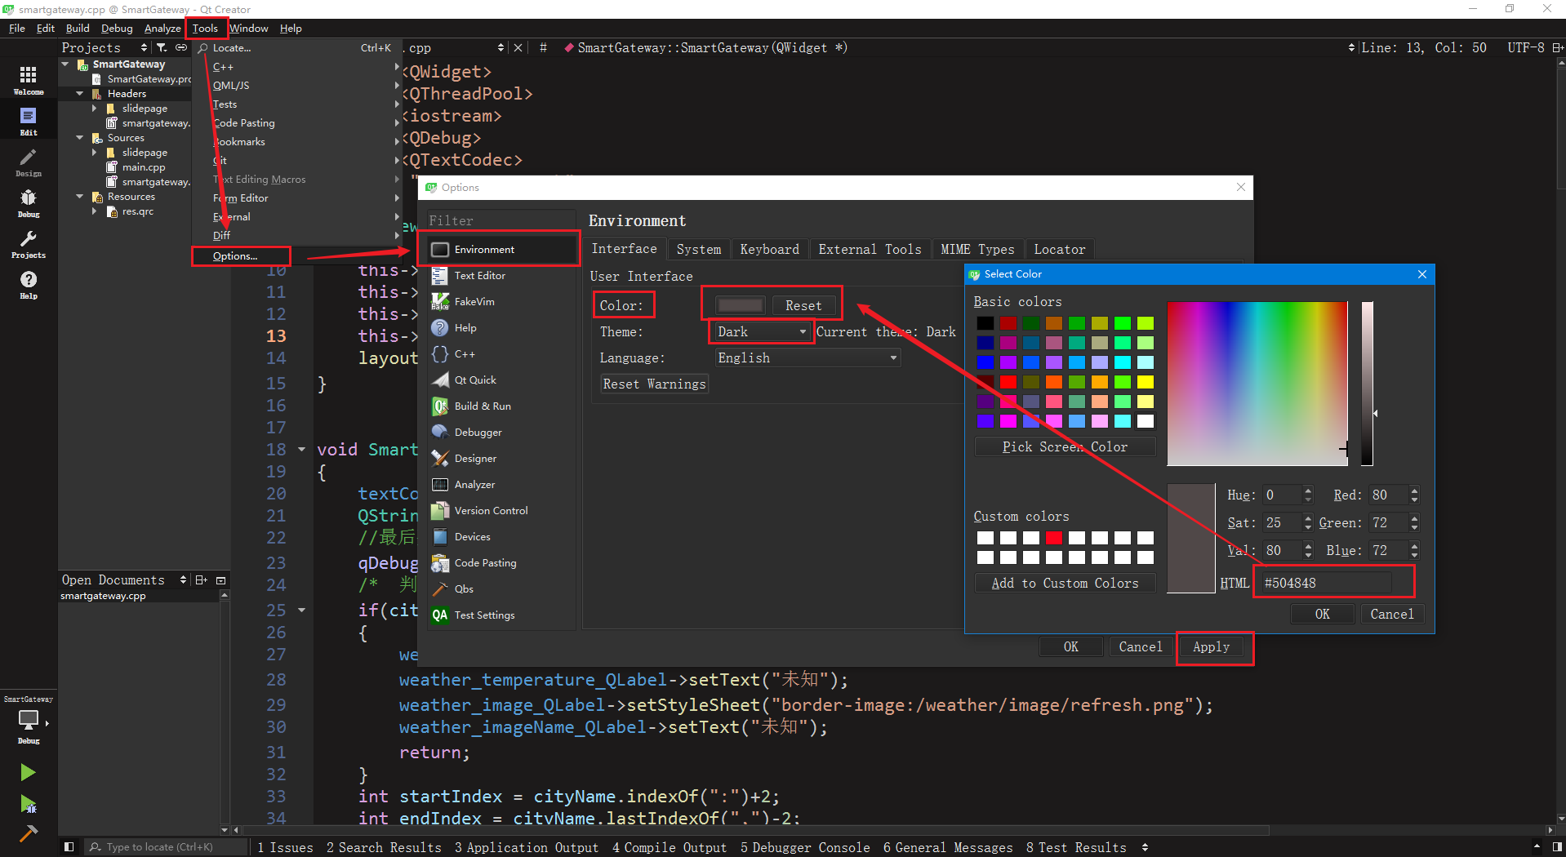Click the filter icon in the Projects pane
Image resolution: width=1566 pixels, height=857 pixels.
162,47
